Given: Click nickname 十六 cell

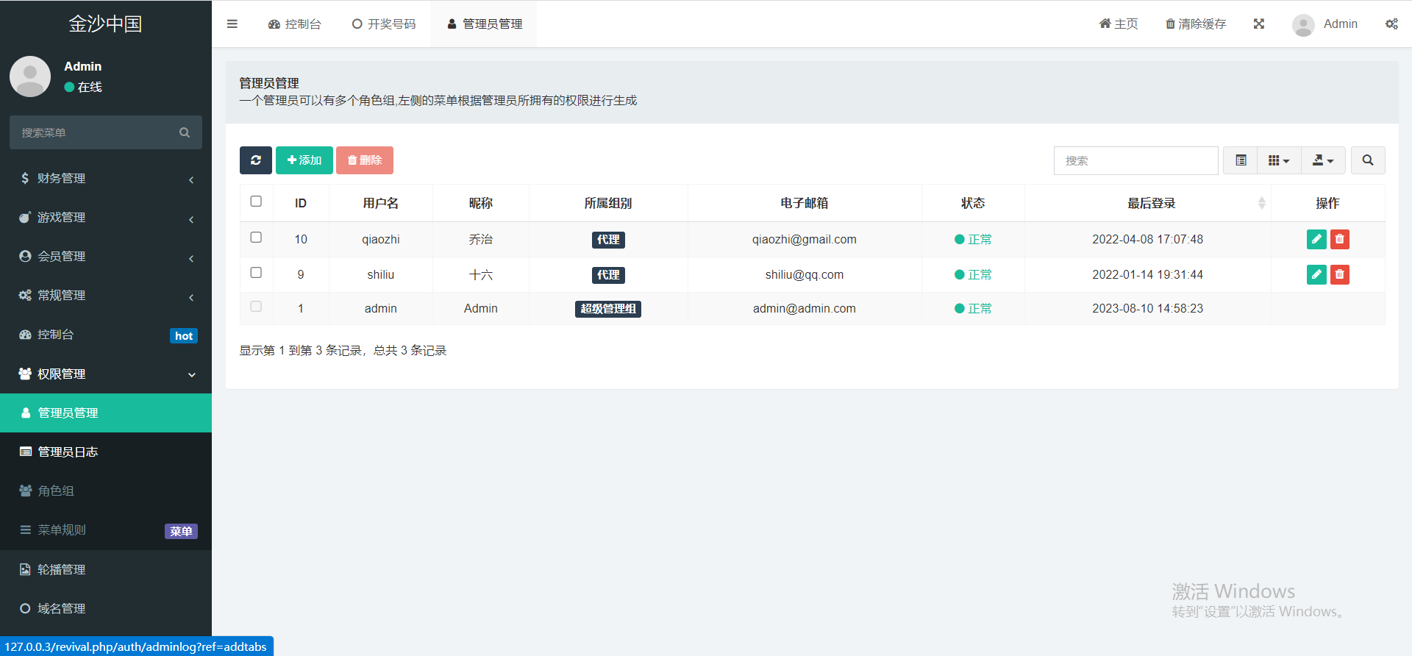Looking at the screenshot, I should (481, 274).
